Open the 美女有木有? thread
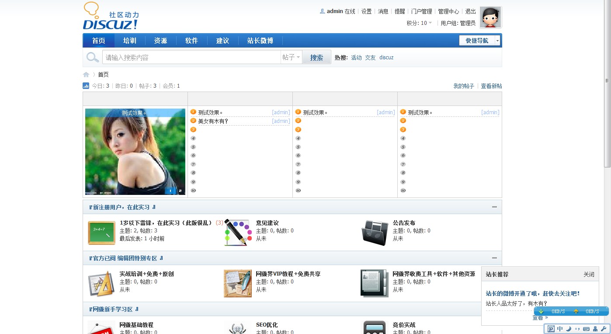611x334 pixels. pyautogui.click(x=213, y=121)
